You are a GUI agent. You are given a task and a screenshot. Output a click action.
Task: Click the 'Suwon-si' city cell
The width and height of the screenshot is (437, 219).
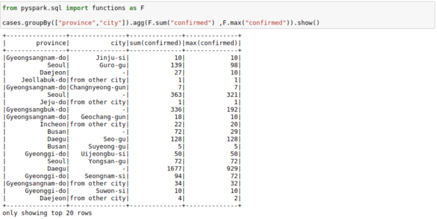click(x=111, y=191)
